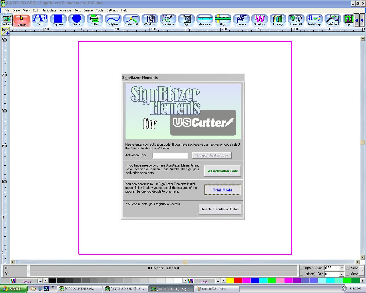The height and width of the screenshot is (293, 366).
Task: Open the Manipulate menu
Action: click(x=49, y=10)
